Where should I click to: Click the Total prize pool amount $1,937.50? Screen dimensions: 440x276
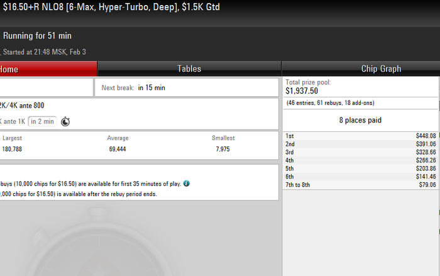point(302,91)
